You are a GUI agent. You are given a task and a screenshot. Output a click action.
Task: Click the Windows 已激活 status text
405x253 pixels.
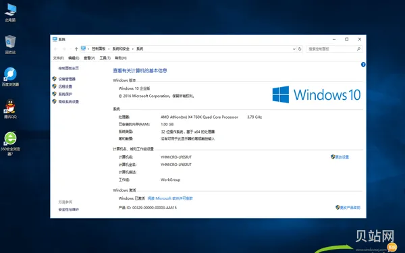[x=132, y=198]
